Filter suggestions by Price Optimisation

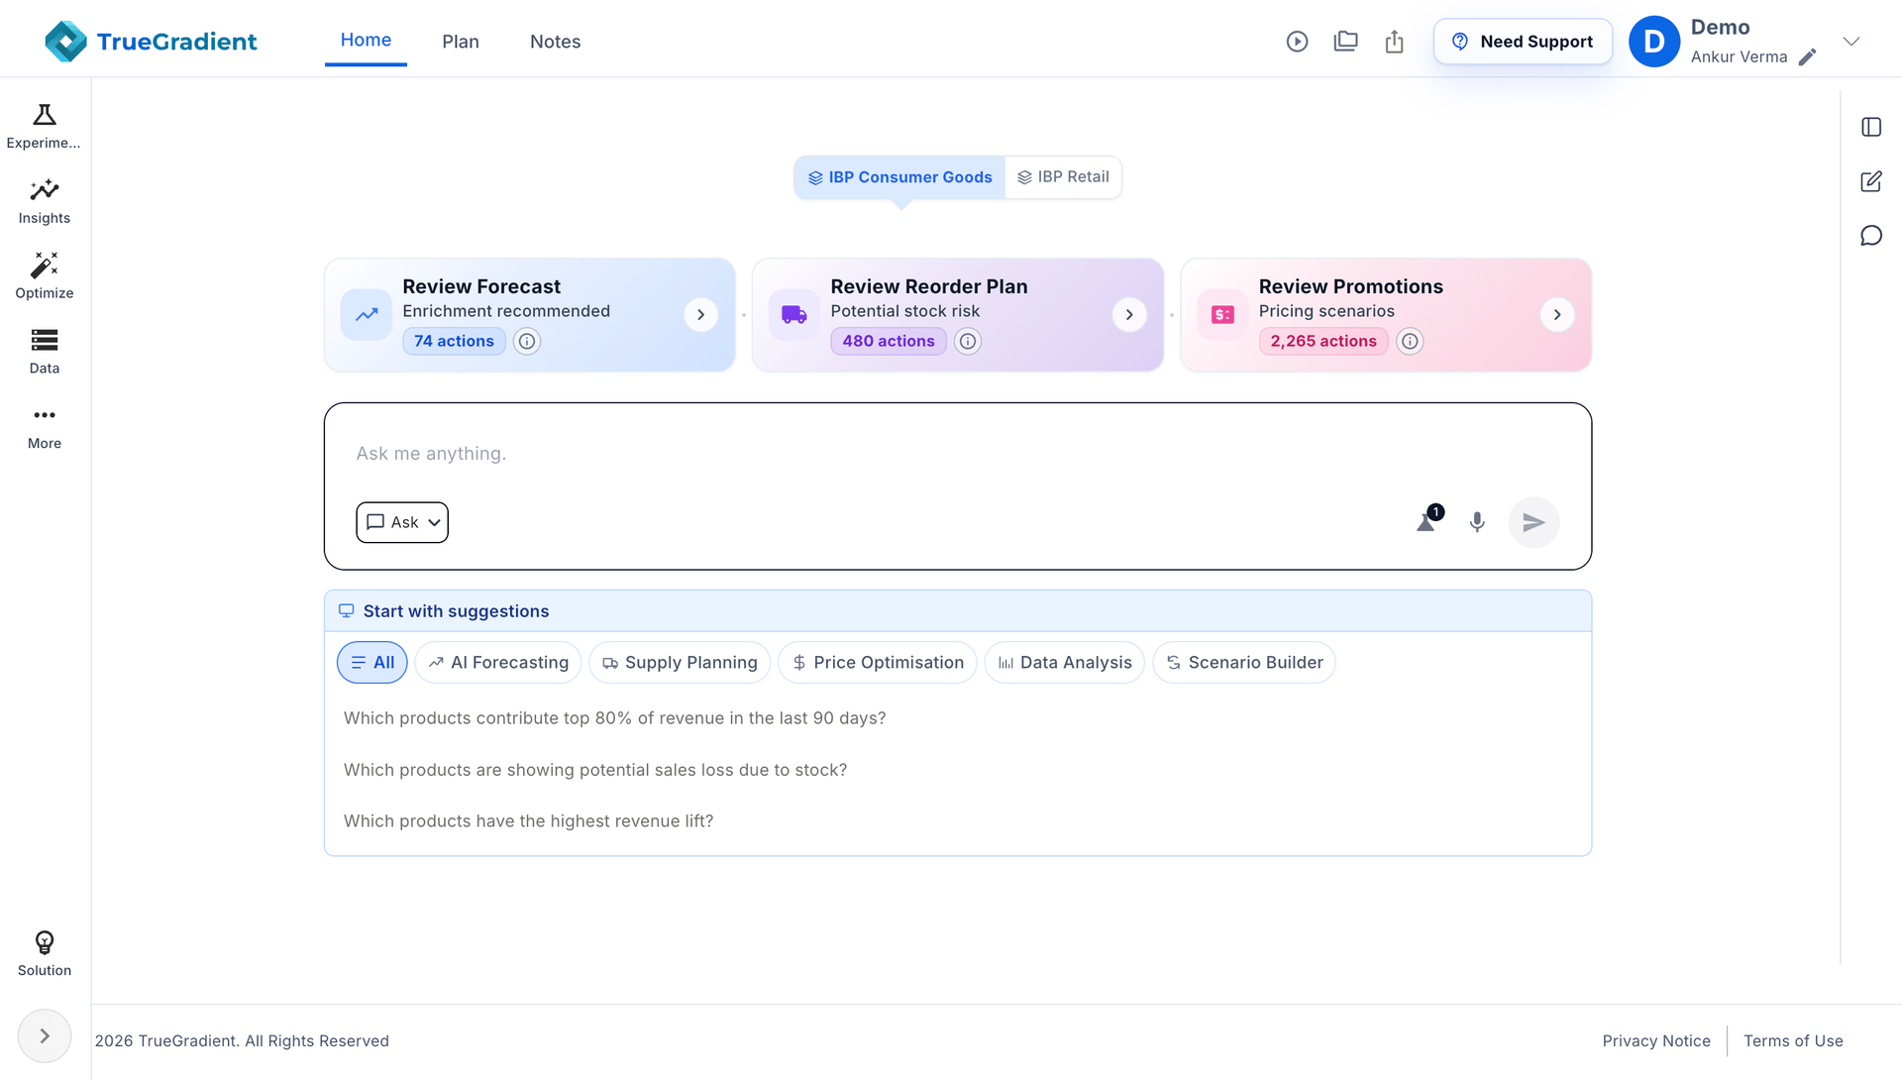878,663
